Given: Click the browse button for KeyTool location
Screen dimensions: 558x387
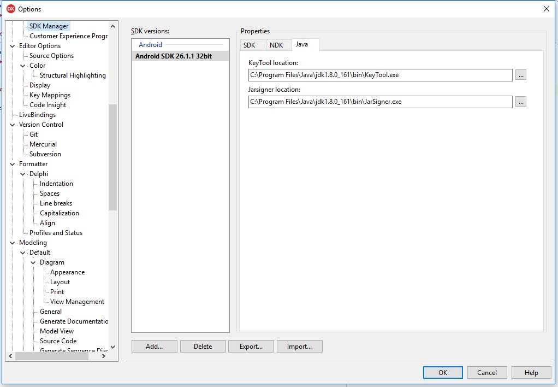Looking at the screenshot, I should click(x=520, y=75).
